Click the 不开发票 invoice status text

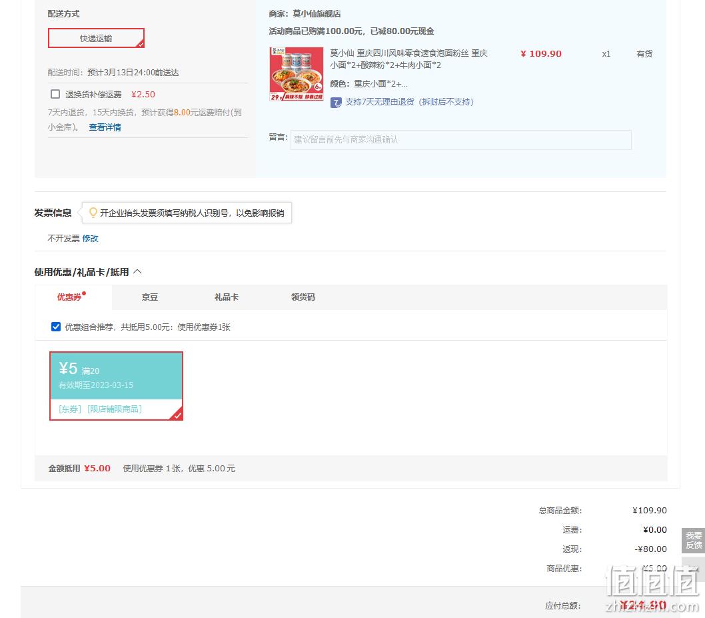click(63, 239)
